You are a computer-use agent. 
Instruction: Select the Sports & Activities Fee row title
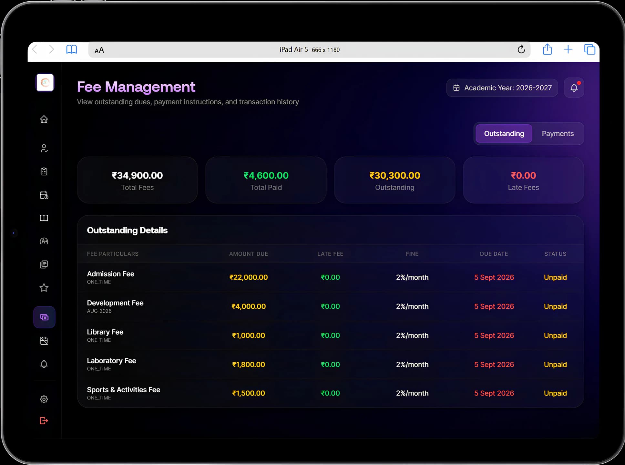tap(123, 390)
